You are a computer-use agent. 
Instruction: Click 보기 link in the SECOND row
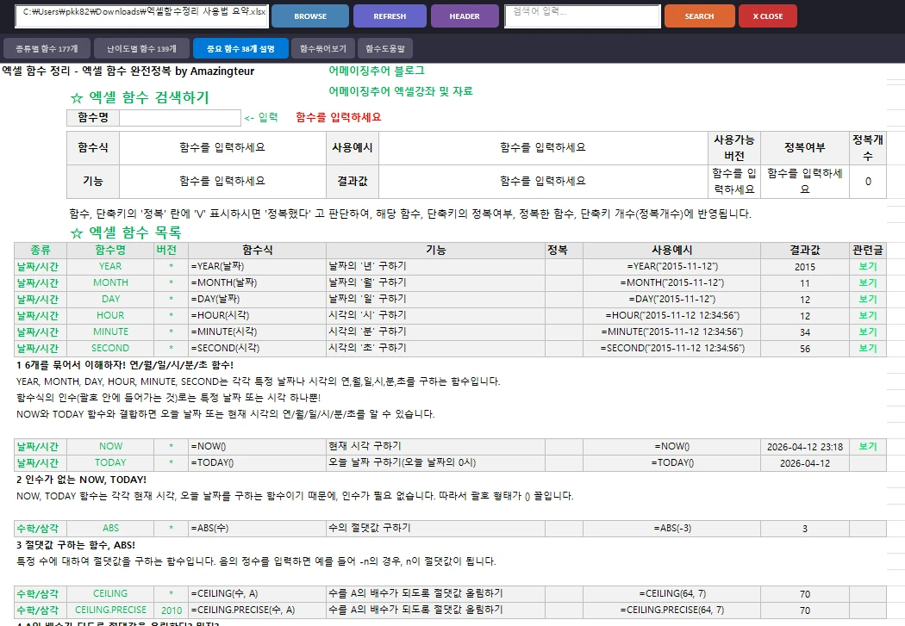coord(867,348)
